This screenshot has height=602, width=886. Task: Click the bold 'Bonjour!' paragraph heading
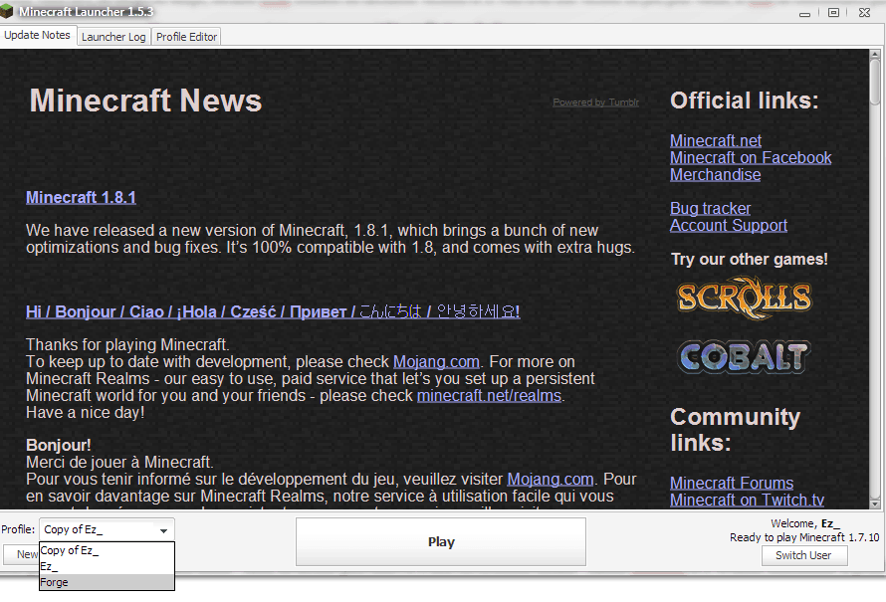pos(58,445)
